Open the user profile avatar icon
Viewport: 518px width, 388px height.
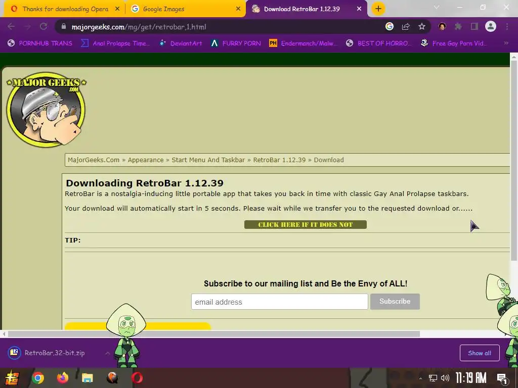(x=491, y=27)
